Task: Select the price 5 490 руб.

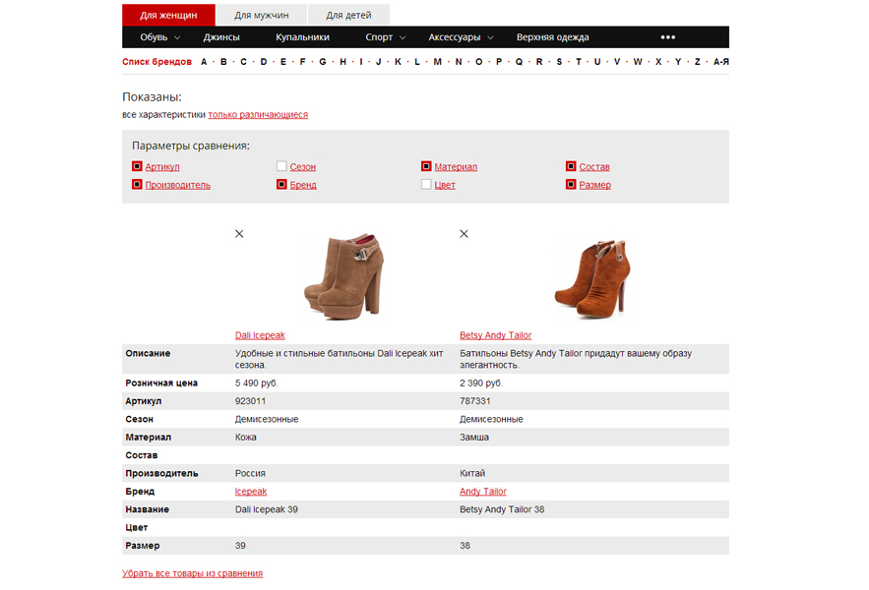Action: point(257,383)
